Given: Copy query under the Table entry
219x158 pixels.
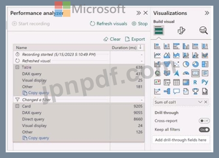Looking at the screenshot, I should [36, 93].
